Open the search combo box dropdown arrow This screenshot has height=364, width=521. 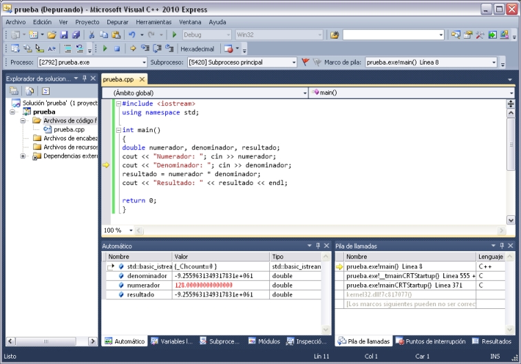[441, 34]
